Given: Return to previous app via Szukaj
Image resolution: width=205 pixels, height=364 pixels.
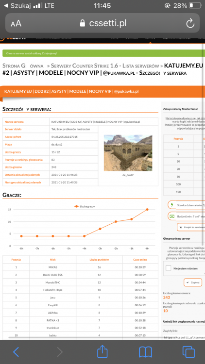Looking at the screenshot, I should click(18, 6).
